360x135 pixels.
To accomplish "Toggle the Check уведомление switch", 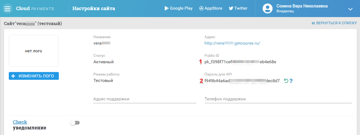I will pos(75,123).
